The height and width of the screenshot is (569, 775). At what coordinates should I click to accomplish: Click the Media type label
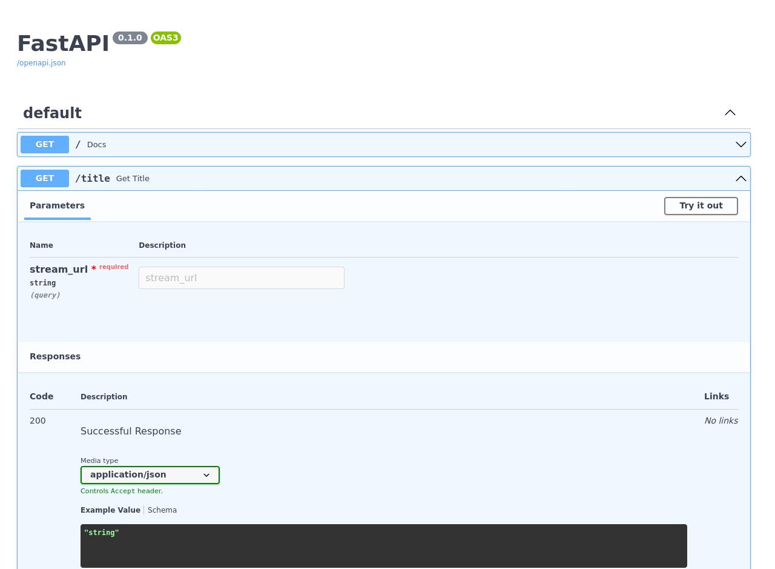(x=99, y=461)
